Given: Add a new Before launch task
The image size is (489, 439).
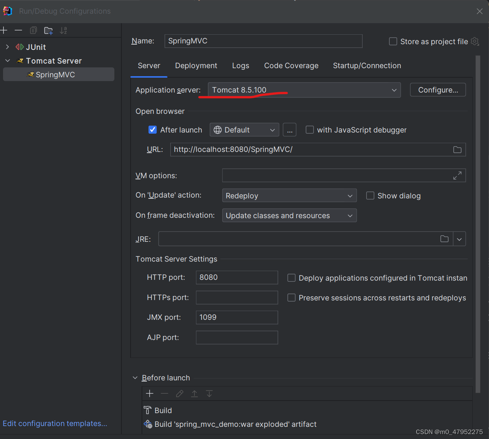Looking at the screenshot, I should point(150,393).
